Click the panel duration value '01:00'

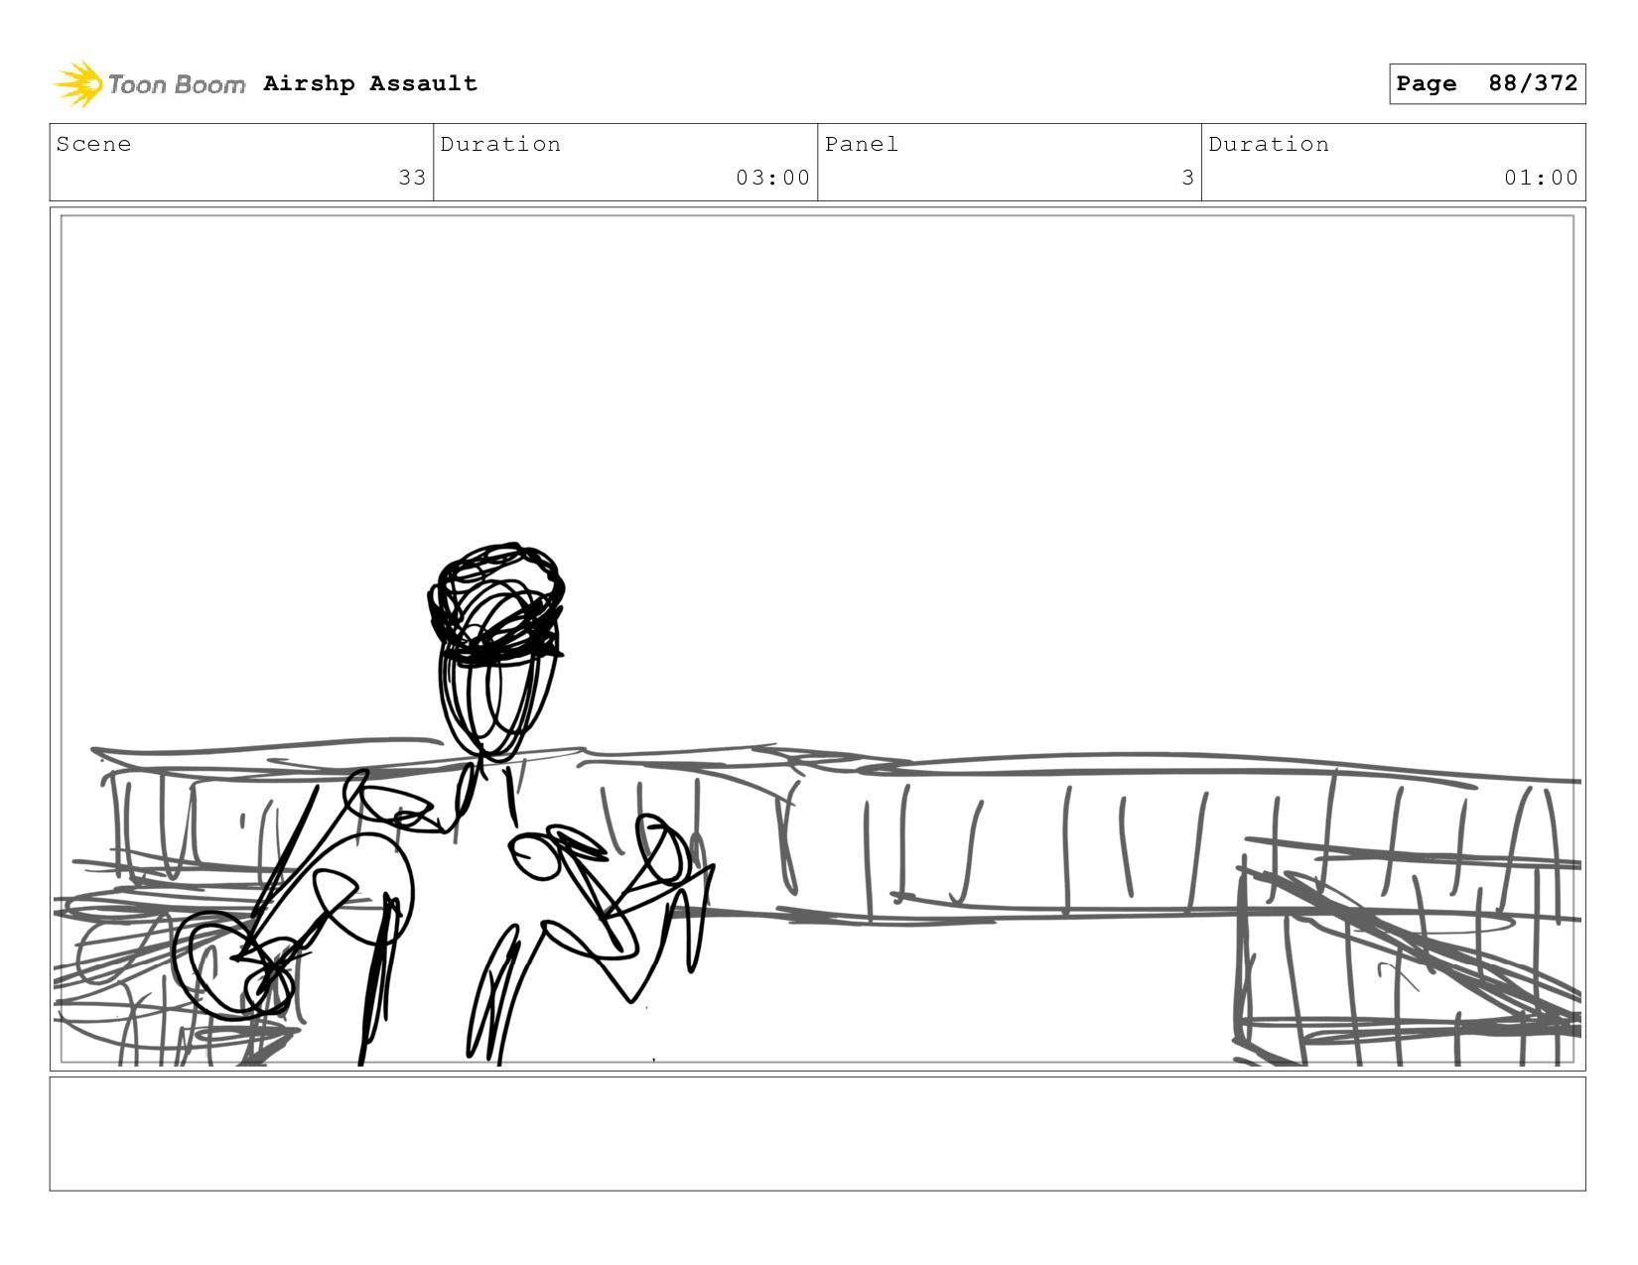tap(1541, 178)
